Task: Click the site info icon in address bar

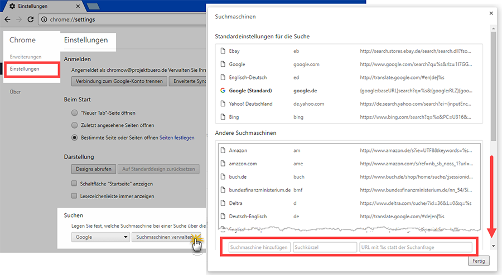Action: point(44,19)
